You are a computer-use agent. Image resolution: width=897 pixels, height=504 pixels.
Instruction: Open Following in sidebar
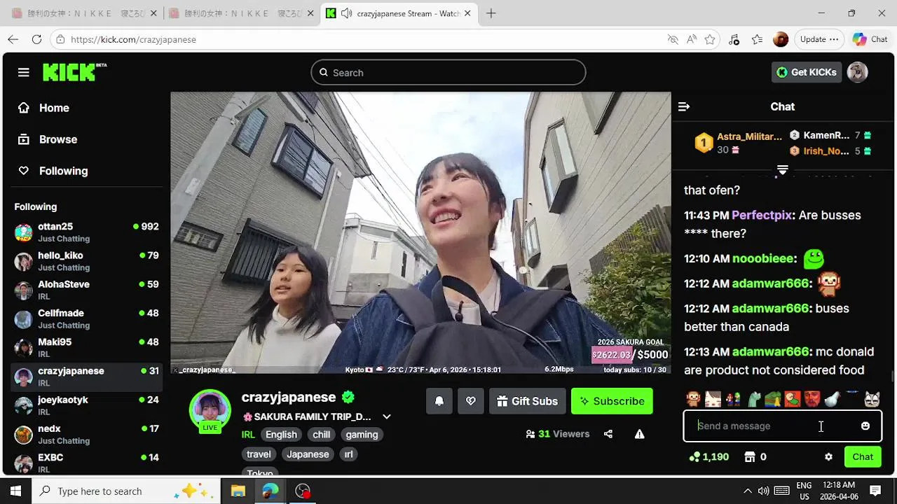pyautogui.click(x=53, y=171)
